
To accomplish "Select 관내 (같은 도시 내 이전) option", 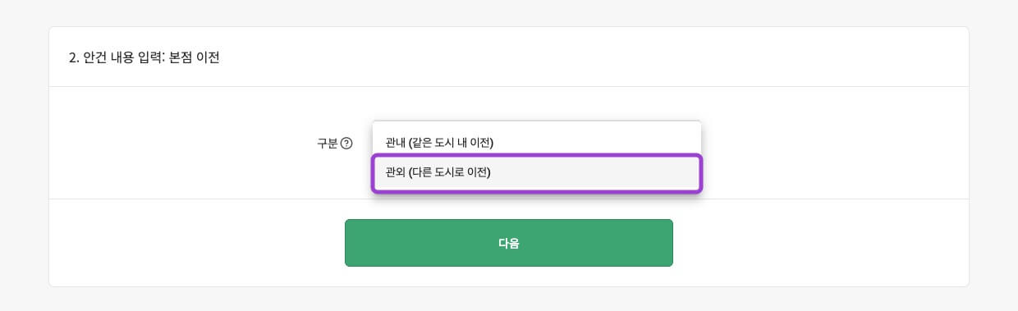I will tap(537, 142).
